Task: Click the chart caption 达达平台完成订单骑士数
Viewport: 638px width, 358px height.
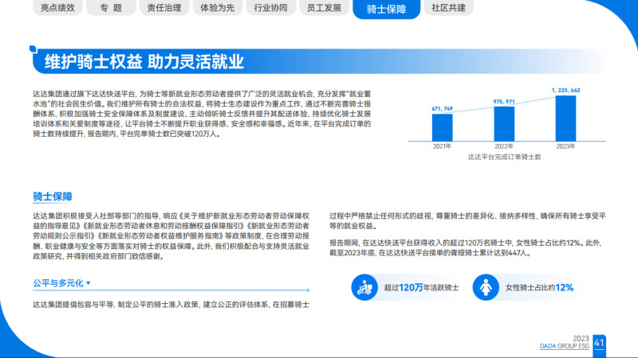Action: [x=504, y=157]
